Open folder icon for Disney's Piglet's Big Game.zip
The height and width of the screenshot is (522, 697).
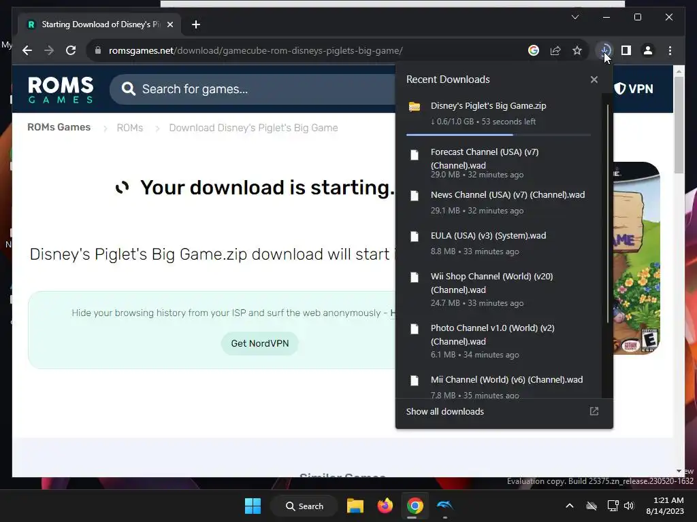[415, 107]
